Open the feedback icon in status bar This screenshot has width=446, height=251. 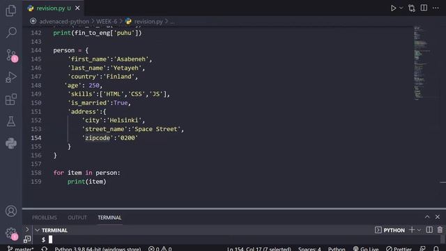pos(422,249)
